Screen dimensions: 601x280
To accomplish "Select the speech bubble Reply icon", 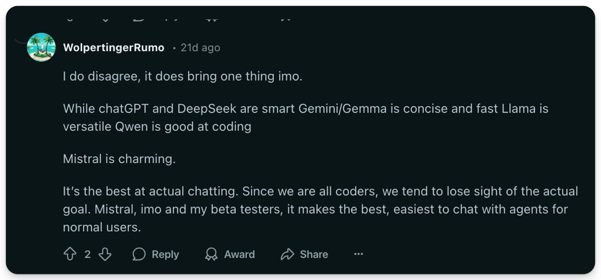I will click(140, 254).
